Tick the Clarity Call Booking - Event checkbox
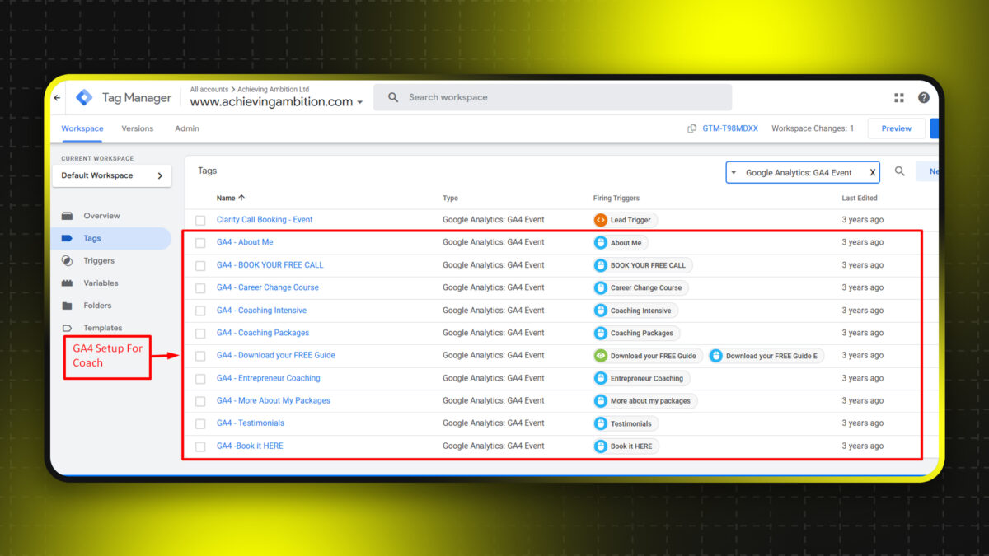The width and height of the screenshot is (989, 556). click(200, 221)
